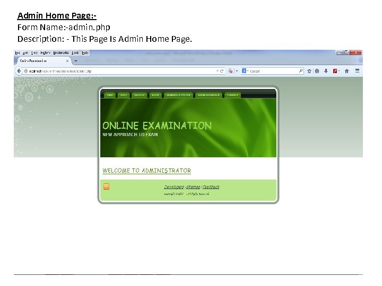Image resolution: width=382 pixels, height=286 pixels.
Task: Select the Online Examination browser tab
Action: (x=43, y=61)
